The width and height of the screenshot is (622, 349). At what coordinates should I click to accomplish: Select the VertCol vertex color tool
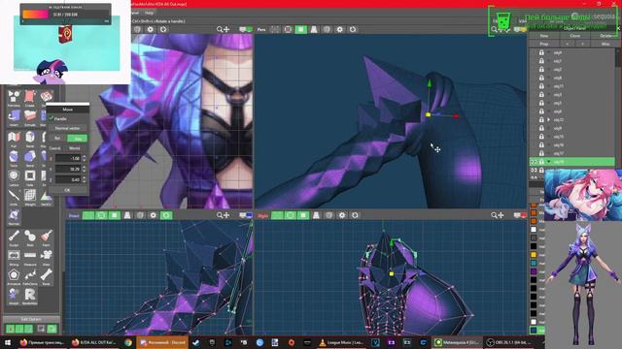click(x=46, y=197)
